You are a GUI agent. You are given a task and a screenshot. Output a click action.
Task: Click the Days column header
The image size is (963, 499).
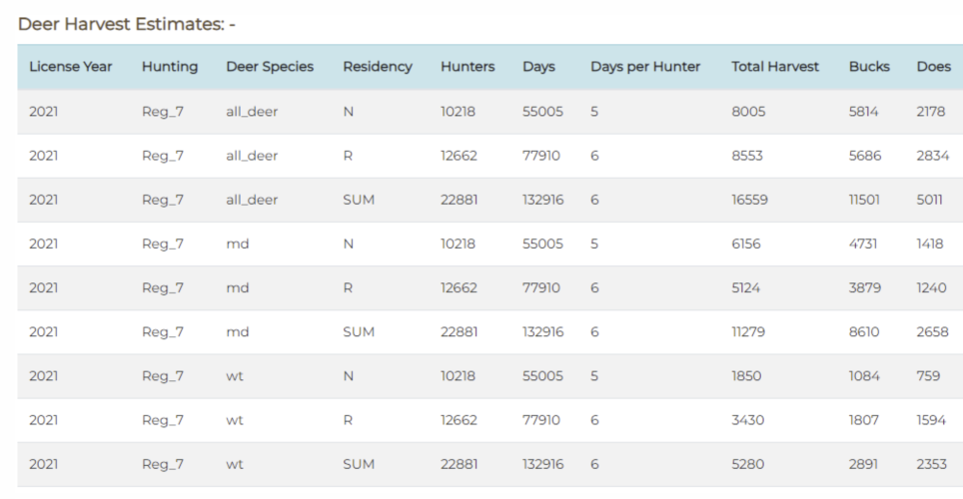coord(538,66)
